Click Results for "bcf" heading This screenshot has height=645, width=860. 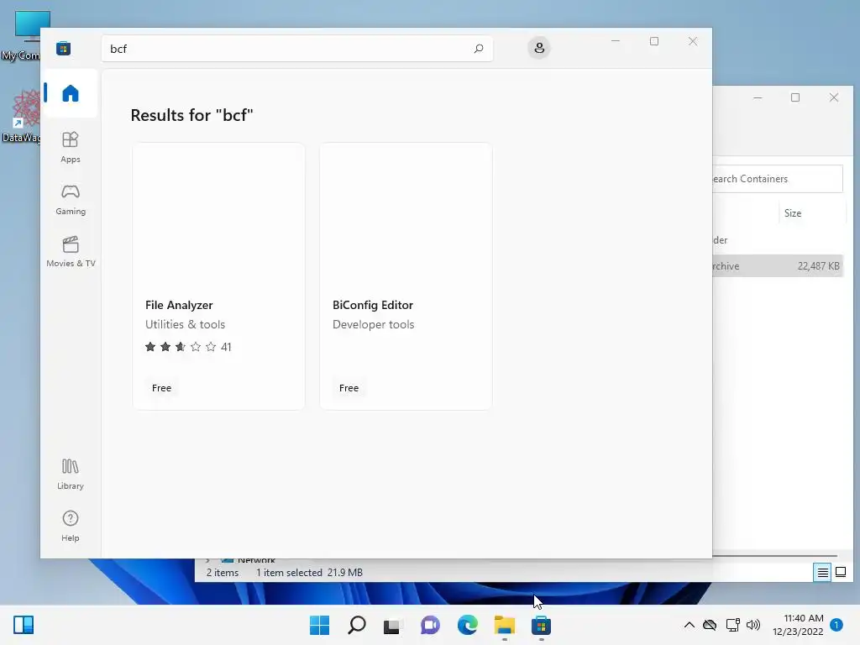tap(191, 115)
